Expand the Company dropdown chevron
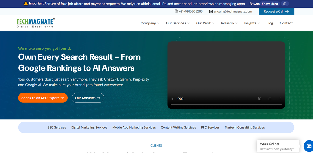The width and height of the screenshot is (313, 153). click(x=158, y=23)
